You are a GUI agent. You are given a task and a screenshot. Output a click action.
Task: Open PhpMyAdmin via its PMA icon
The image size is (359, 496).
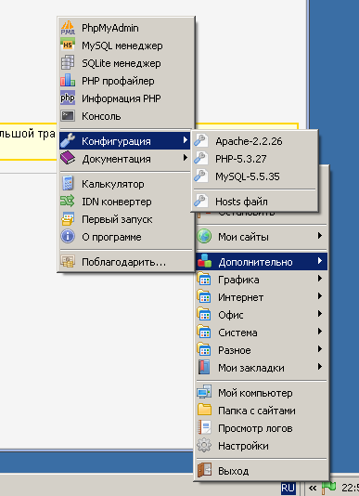(x=68, y=28)
